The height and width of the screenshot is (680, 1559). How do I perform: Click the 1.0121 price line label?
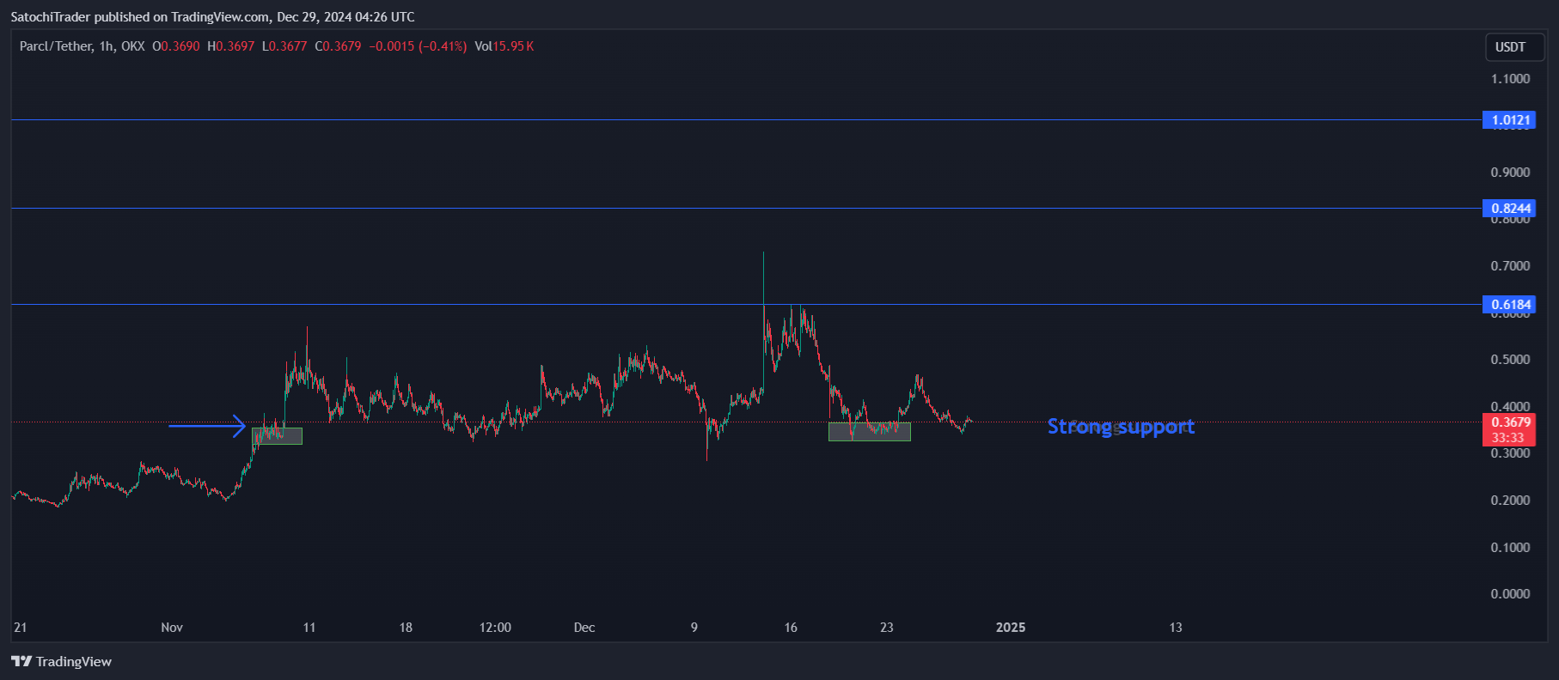click(1510, 120)
